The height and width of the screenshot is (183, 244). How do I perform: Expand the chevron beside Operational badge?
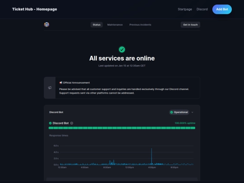192,112
